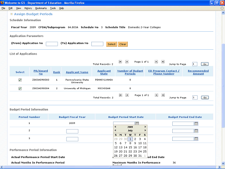
Task: Go to previous year in calendar popup
Action: click(115, 127)
